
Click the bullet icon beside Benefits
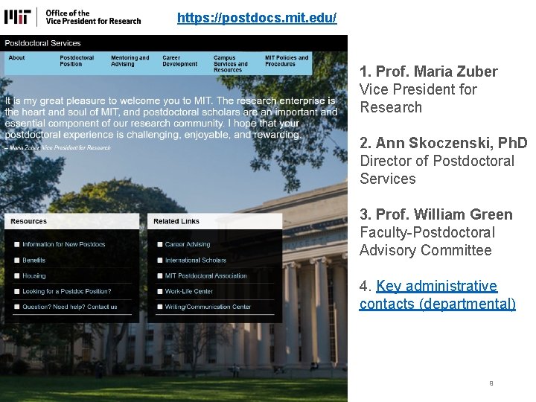click(x=16, y=260)
